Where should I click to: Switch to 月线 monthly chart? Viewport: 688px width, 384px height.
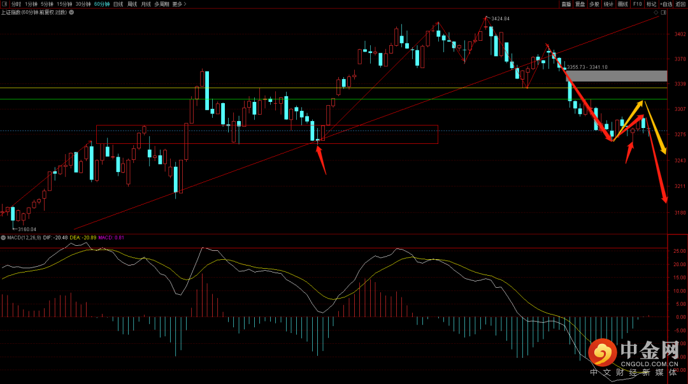coord(146,4)
